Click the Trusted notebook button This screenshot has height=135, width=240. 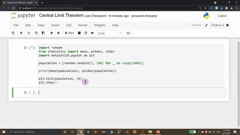pos(196,25)
